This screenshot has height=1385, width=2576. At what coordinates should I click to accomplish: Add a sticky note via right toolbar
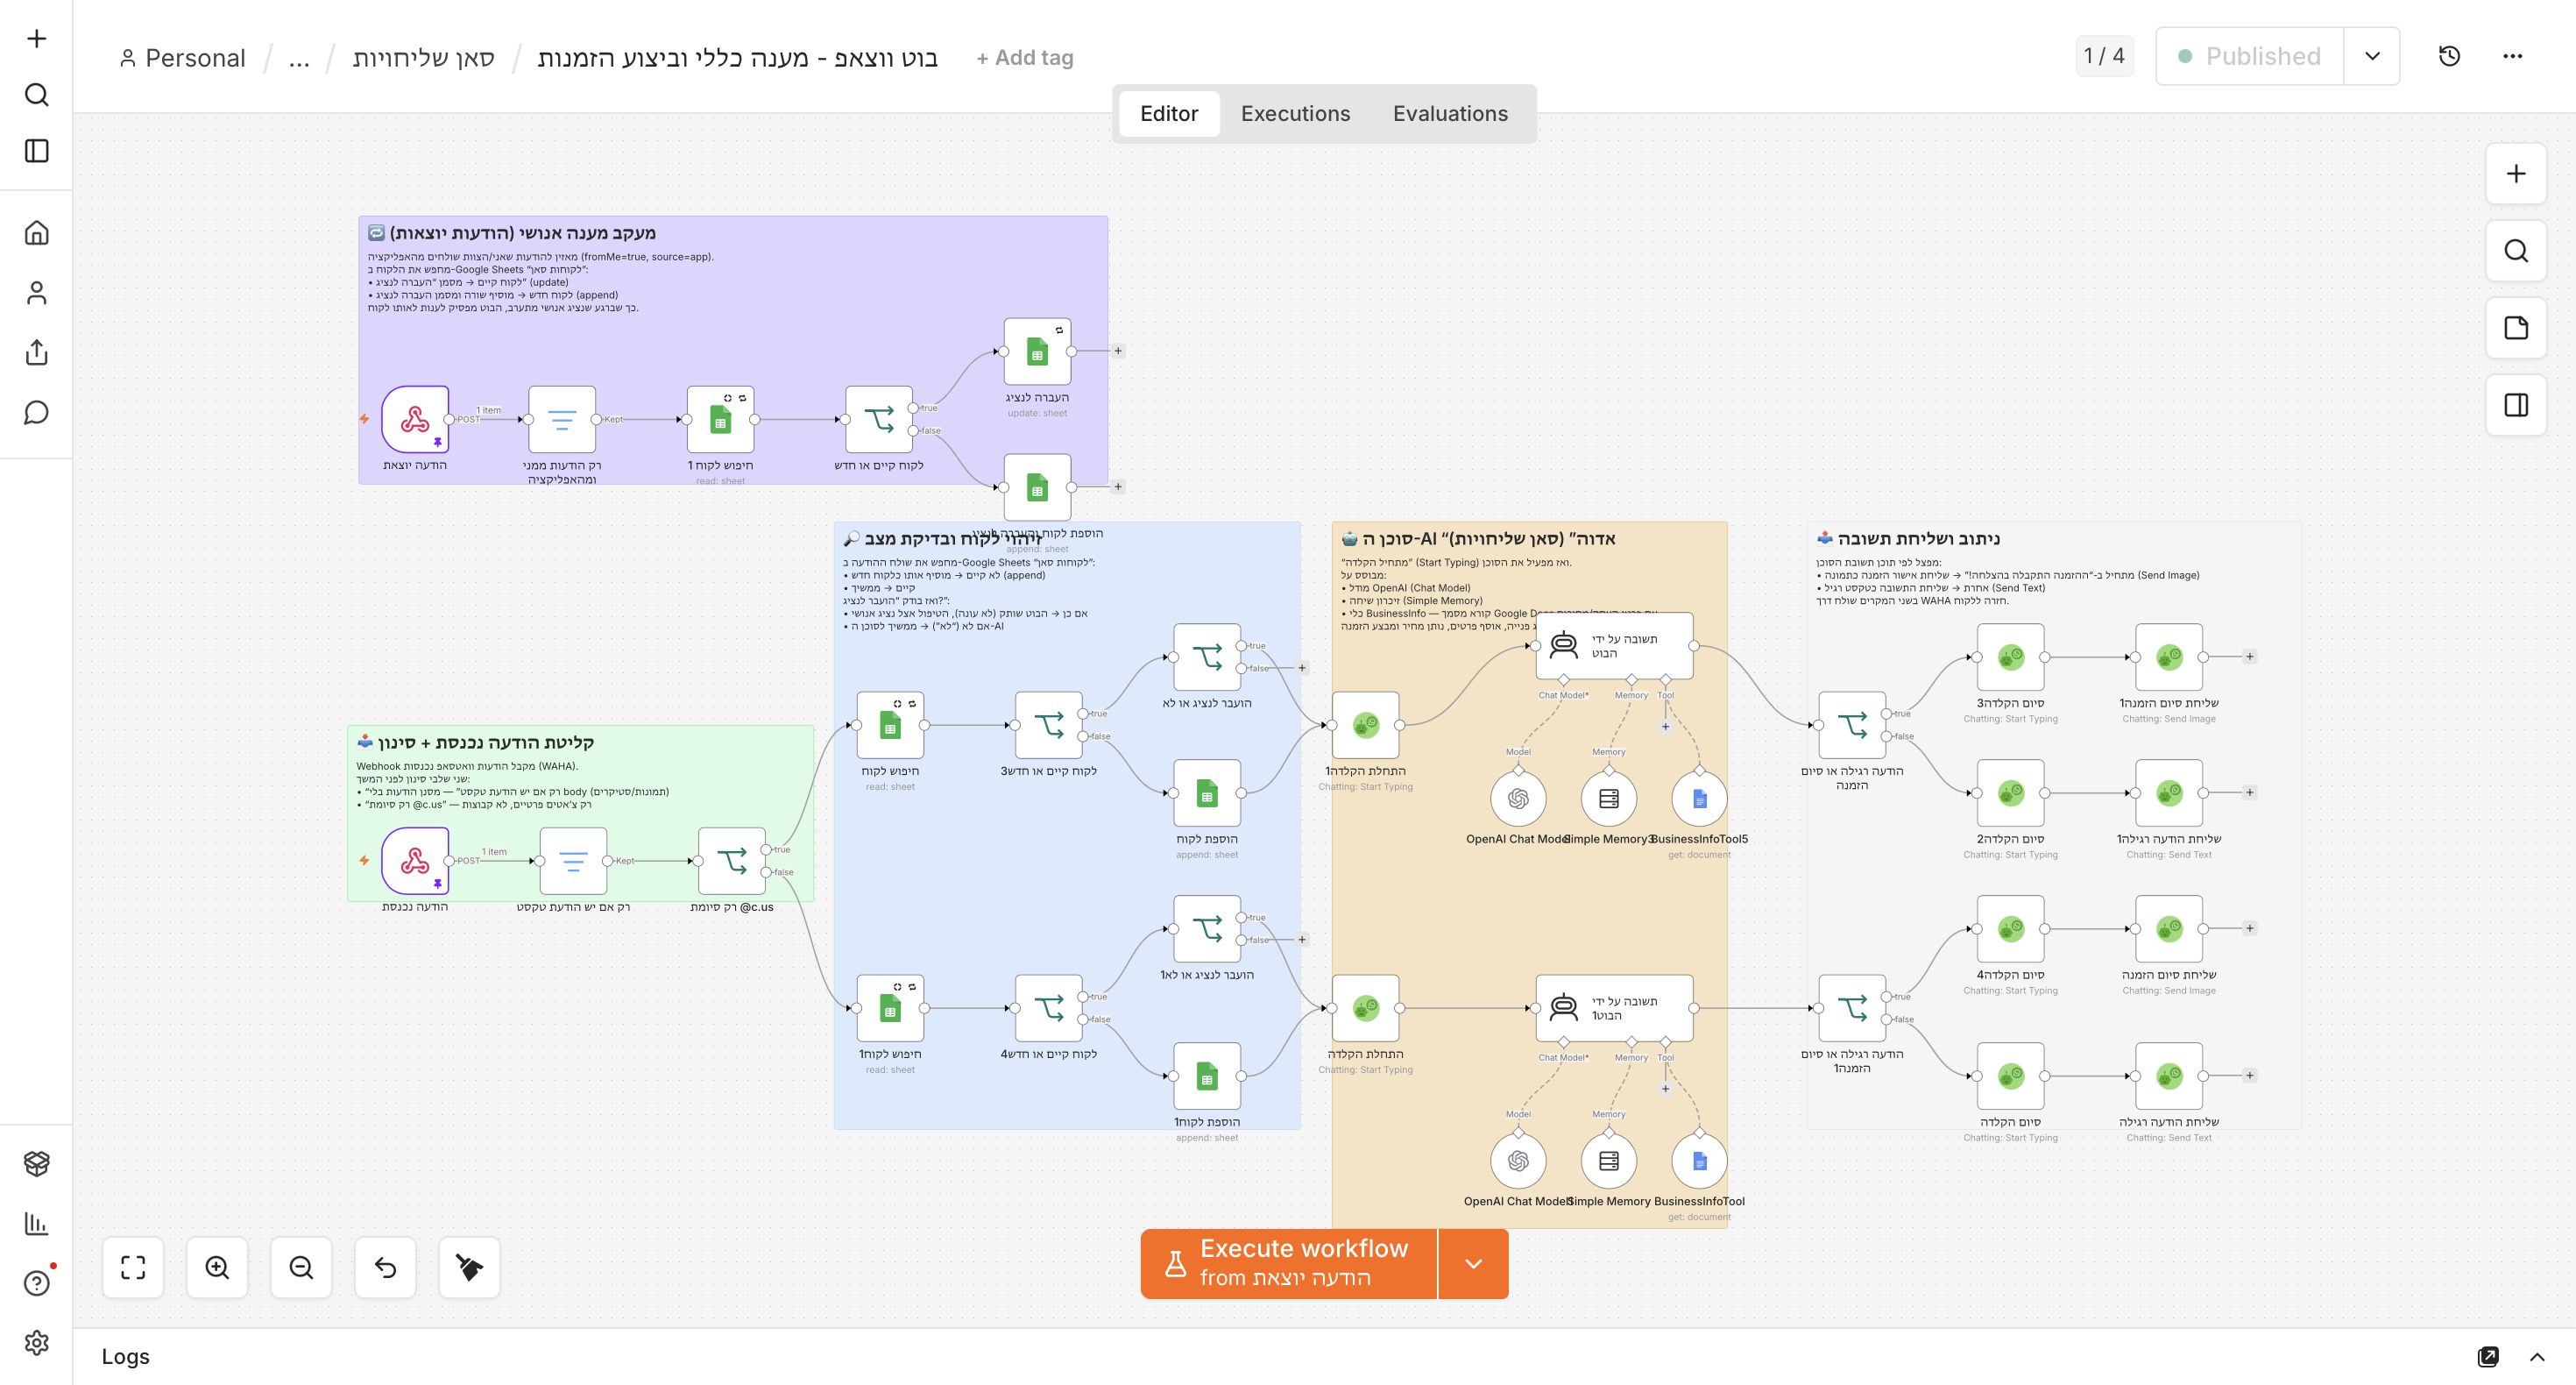pyautogui.click(x=2516, y=328)
